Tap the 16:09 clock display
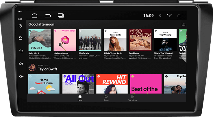 149,16
